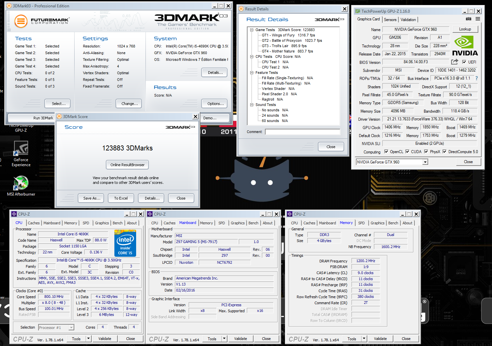492x346 pixels.
Task: Switch to the Validation tab in GPU-Z
Action: pos(408,20)
